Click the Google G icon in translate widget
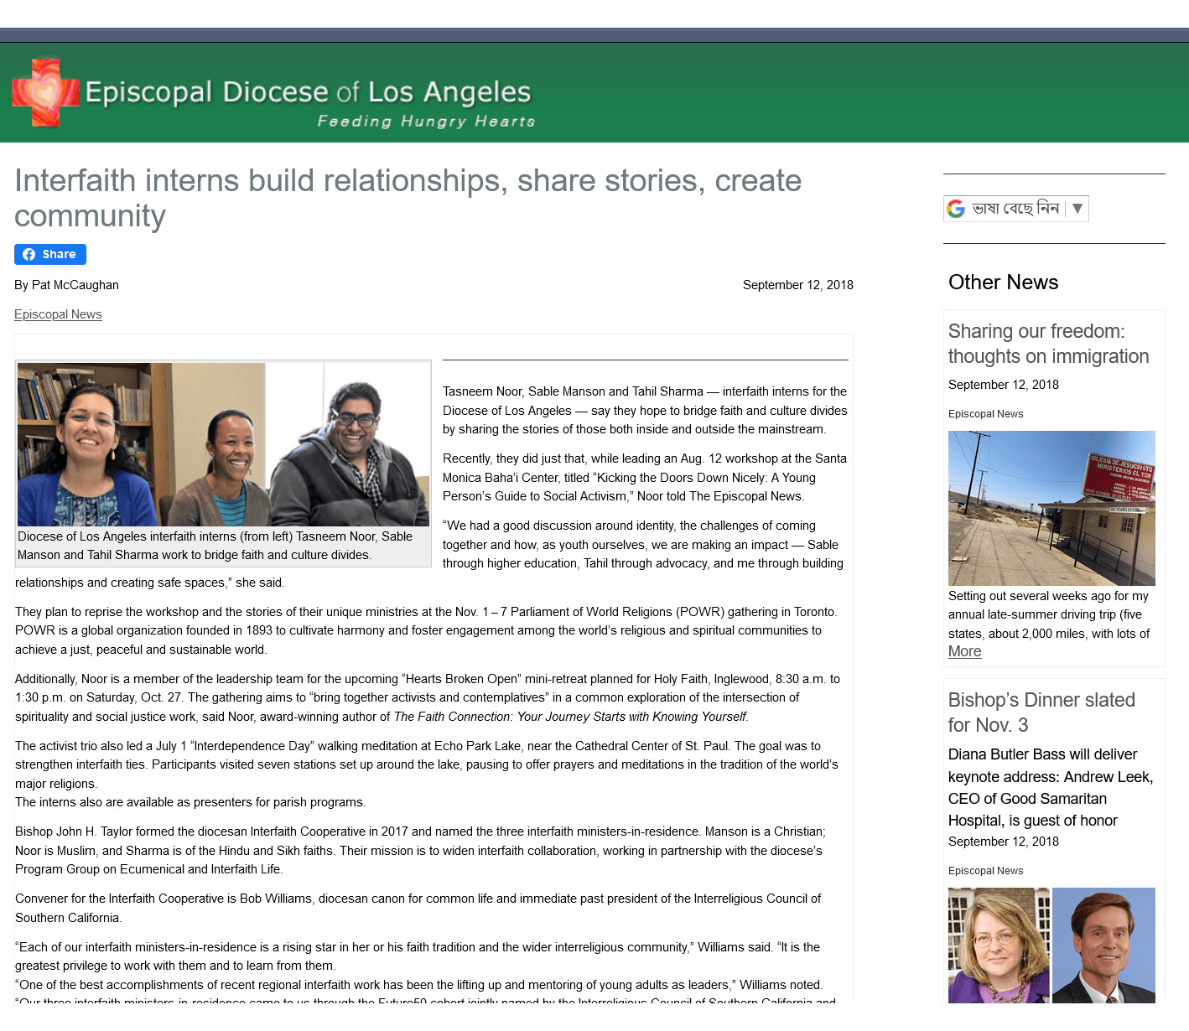 tap(956, 209)
